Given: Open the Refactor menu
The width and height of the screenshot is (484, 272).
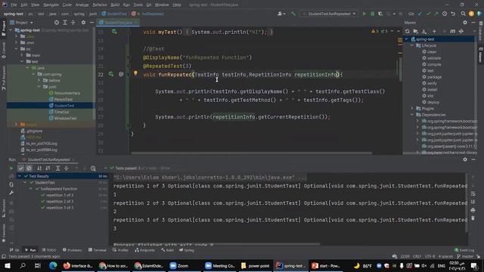Looking at the screenshot, I should click(x=100, y=5).
